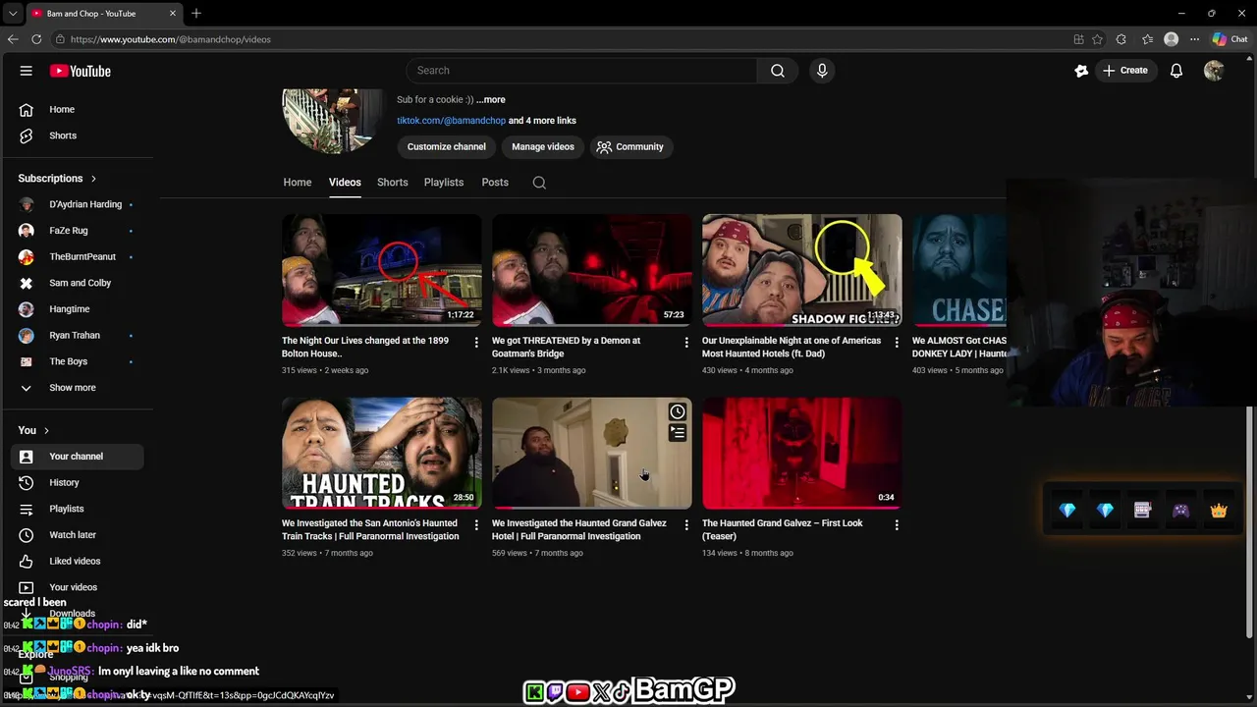Open Playlists in the You section
Viewport: 1257px width, 707px height.
click(x=77, y=509)
